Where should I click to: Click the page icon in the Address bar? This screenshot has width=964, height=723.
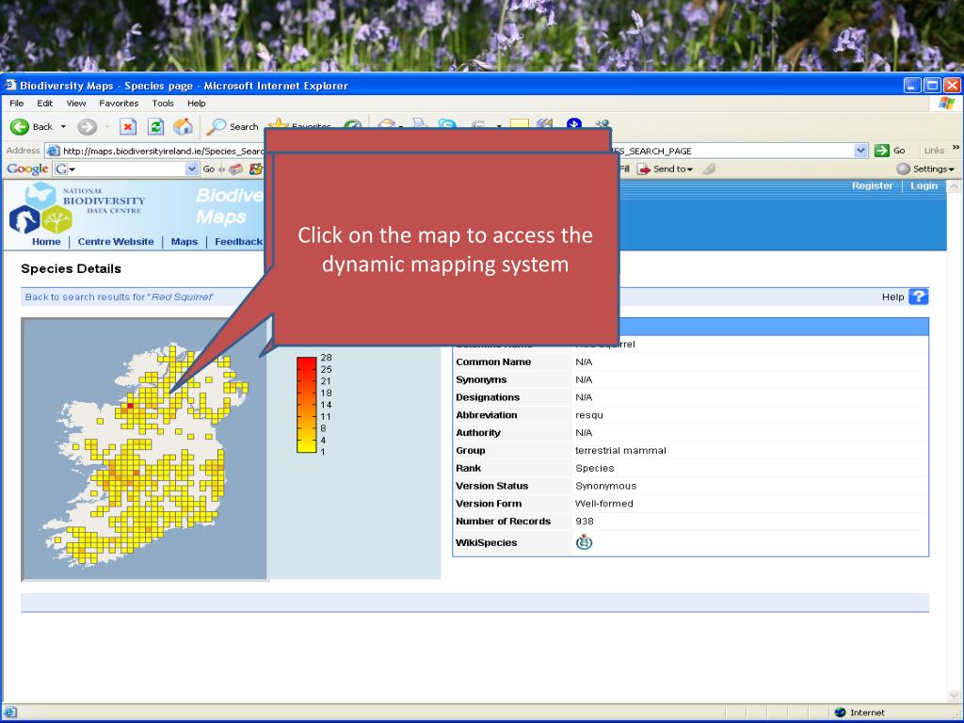pos(54,151)
